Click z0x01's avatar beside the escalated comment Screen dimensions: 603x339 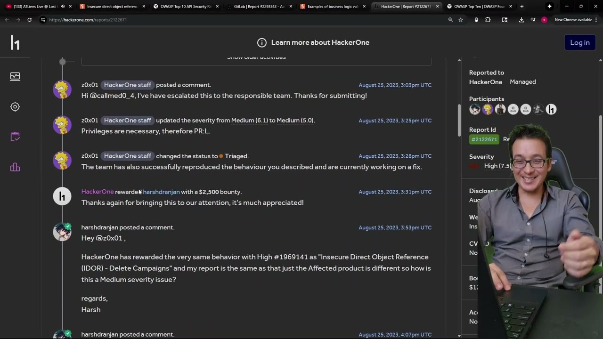62,89
